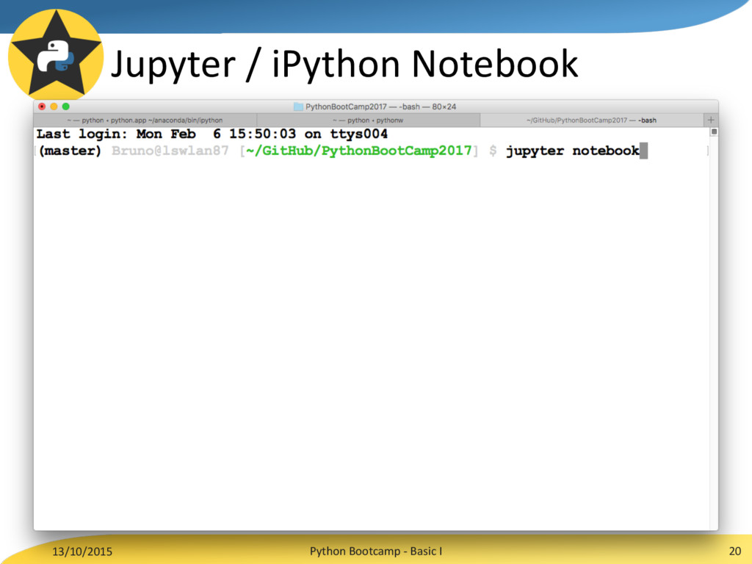The width and height of the screenshot is (752, 564).
Task: Click the slide number 20
Action: (734, 551)
